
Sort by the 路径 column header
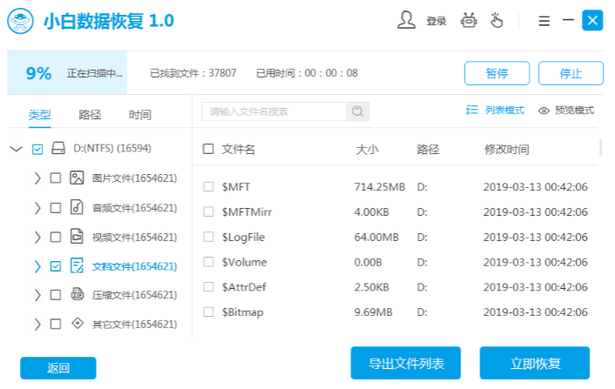pyautogui.click(x=428, y=150)
